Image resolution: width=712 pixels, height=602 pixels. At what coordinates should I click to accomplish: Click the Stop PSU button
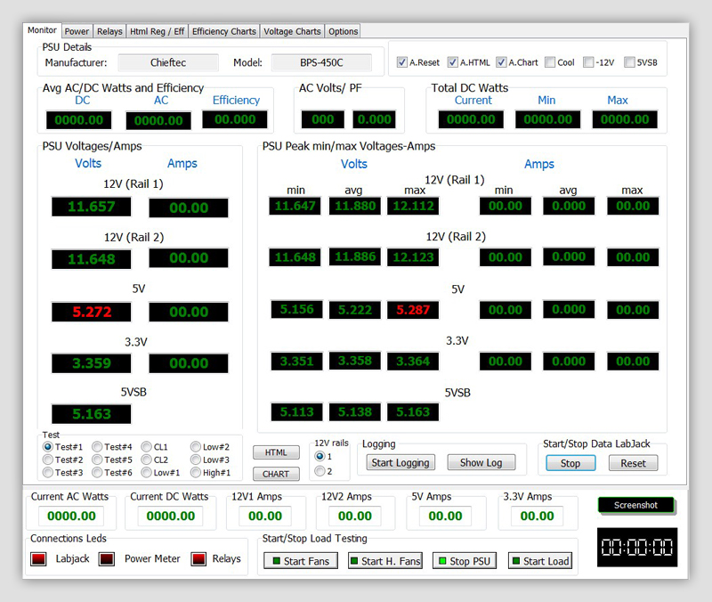(465, 561)
